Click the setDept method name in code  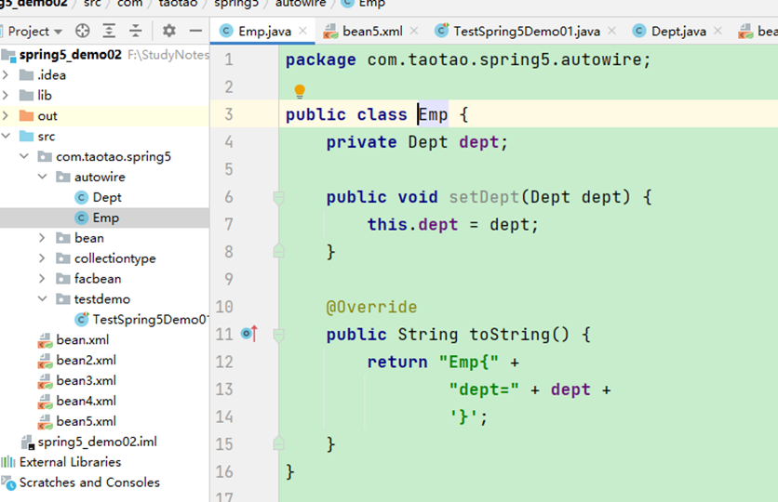484,197
